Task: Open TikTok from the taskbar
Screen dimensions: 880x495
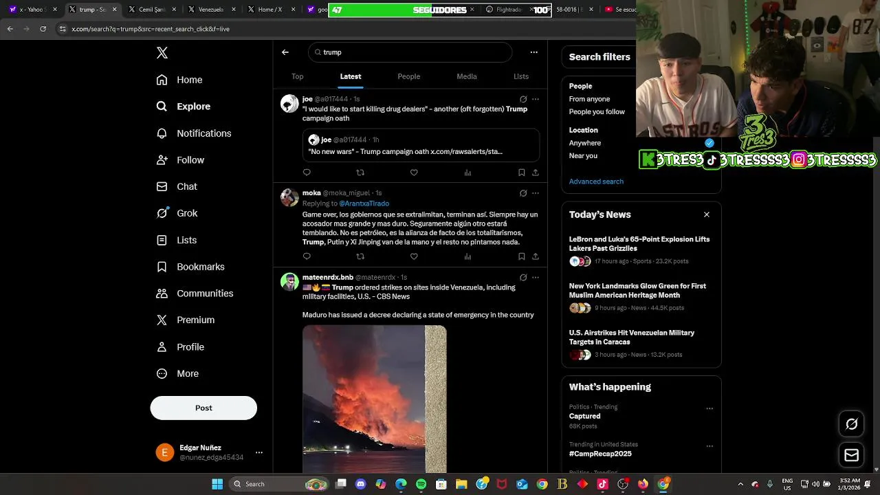Action: pos(603,484)
